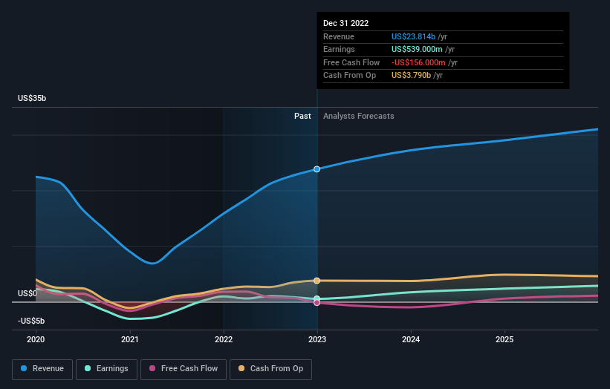Click the US$3.790b cash from op value
Screen dimensions: 610x389
(x=411, y=76)
